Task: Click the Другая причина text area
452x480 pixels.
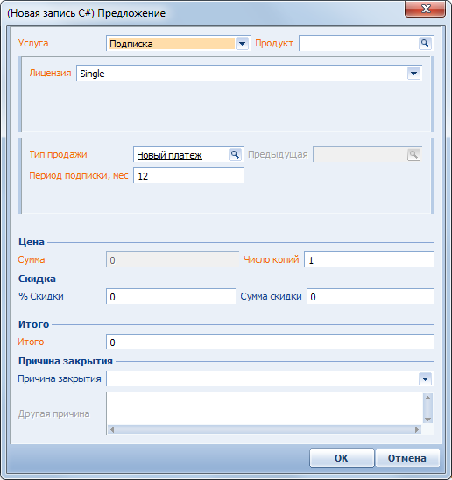Action: tap(265, 408)
